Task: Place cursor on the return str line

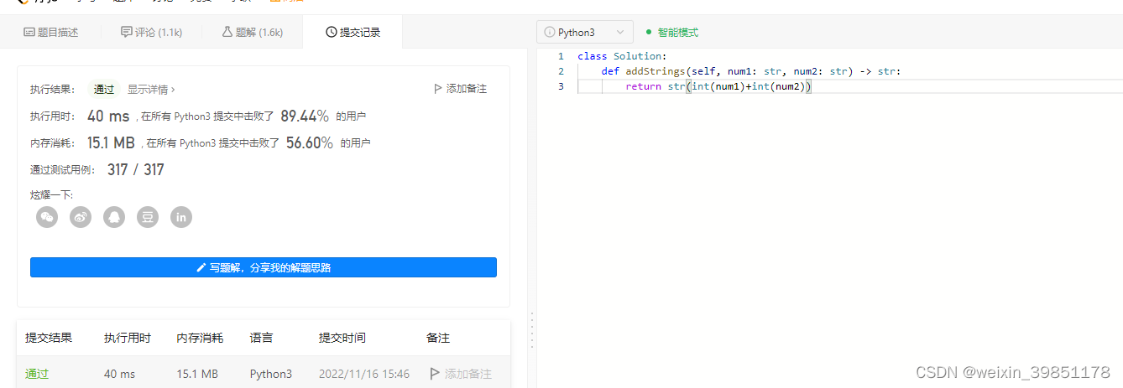Action: [x=718, y=86]
